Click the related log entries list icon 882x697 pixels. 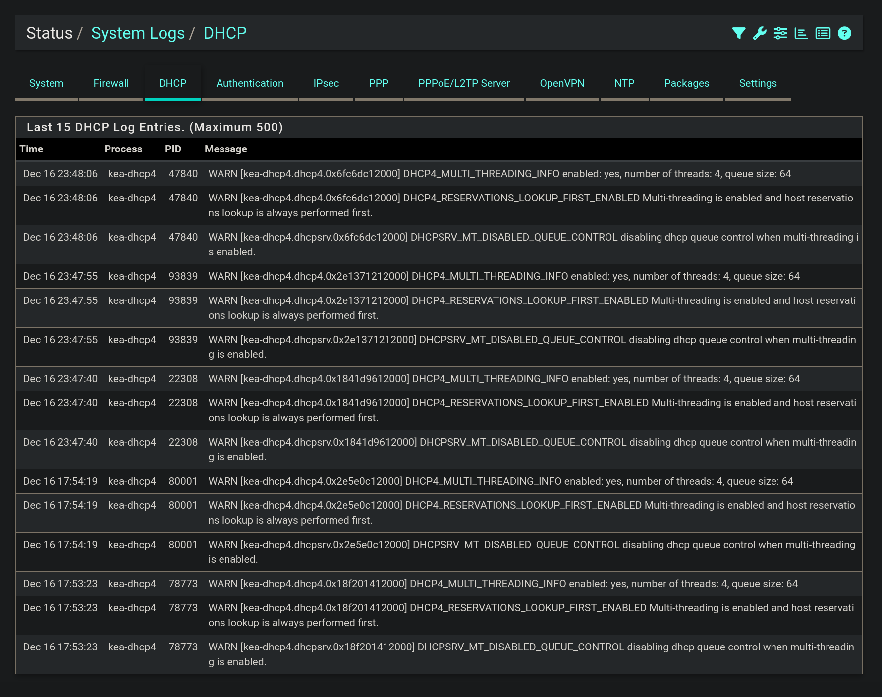(x=823, y=33)
